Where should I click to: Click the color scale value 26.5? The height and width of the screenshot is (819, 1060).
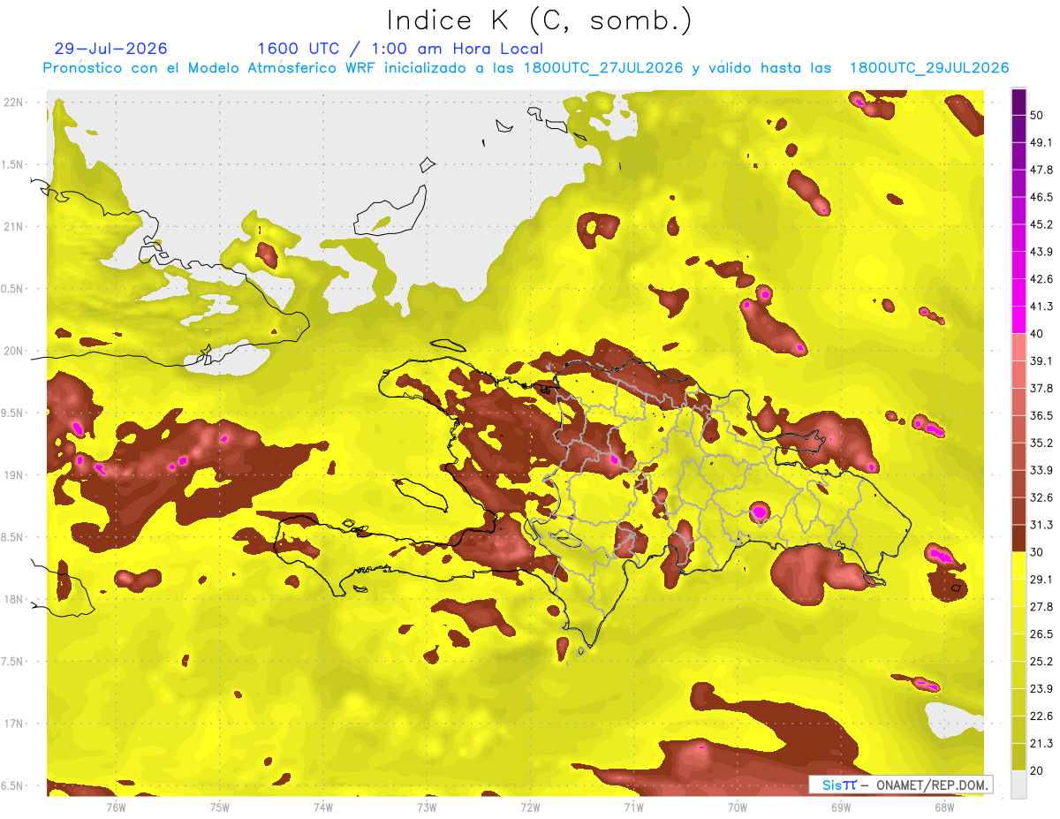point(1041,634)
